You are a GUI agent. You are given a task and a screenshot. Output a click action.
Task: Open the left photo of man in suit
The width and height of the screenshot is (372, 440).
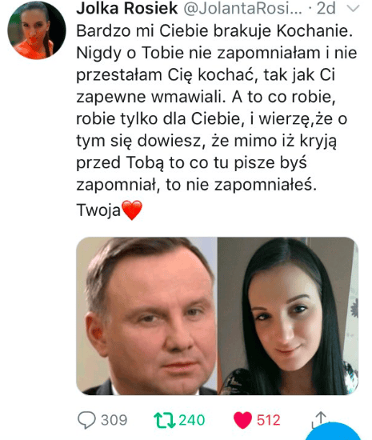tap(146, 316)
